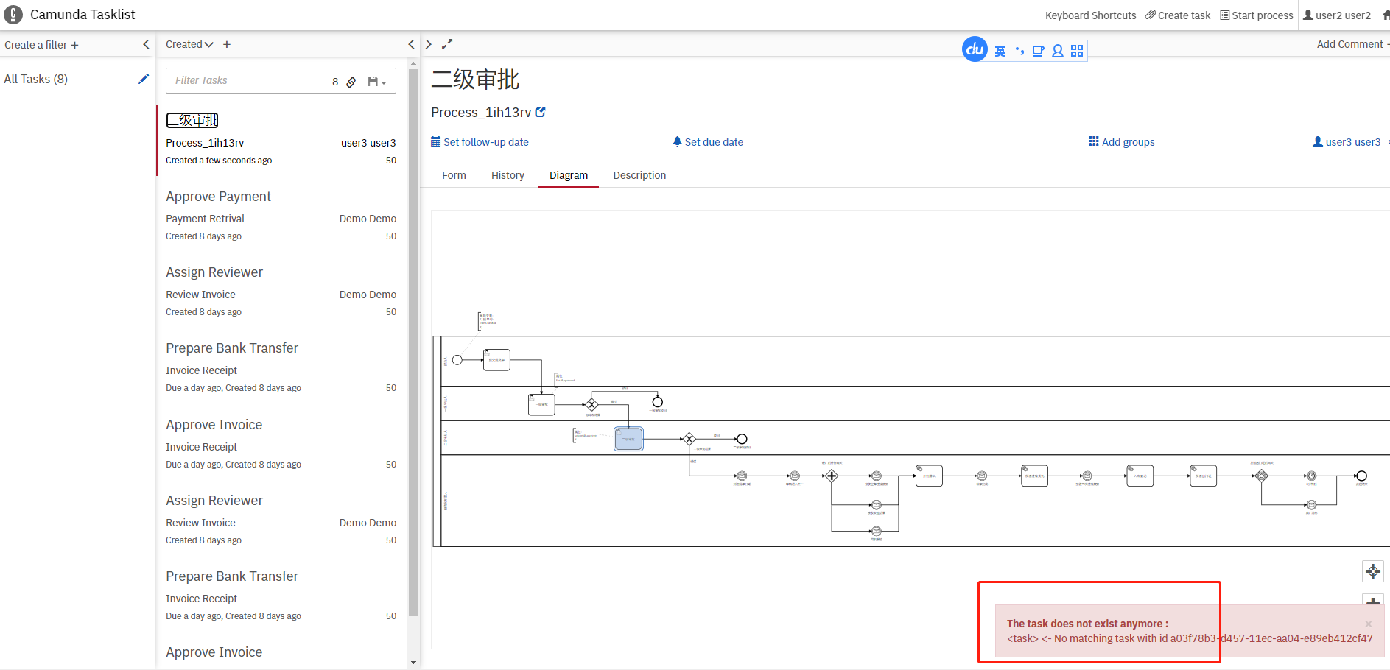Select the Diagram tab

tap(569, 175)
